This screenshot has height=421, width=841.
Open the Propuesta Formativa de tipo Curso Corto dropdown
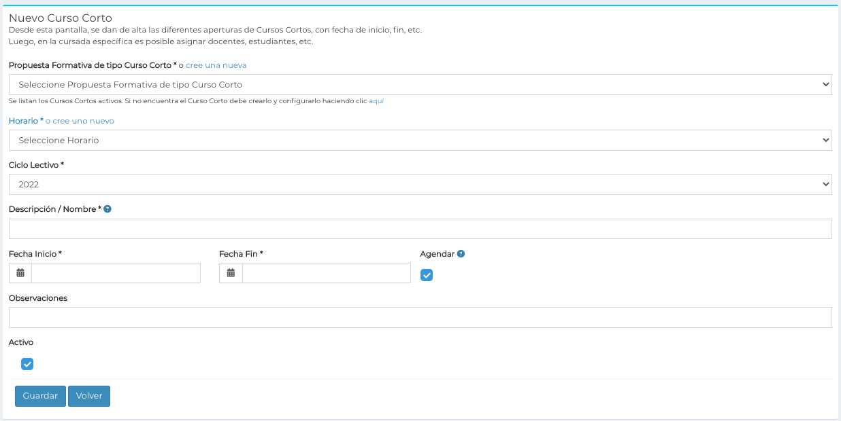tap(420, 85)
